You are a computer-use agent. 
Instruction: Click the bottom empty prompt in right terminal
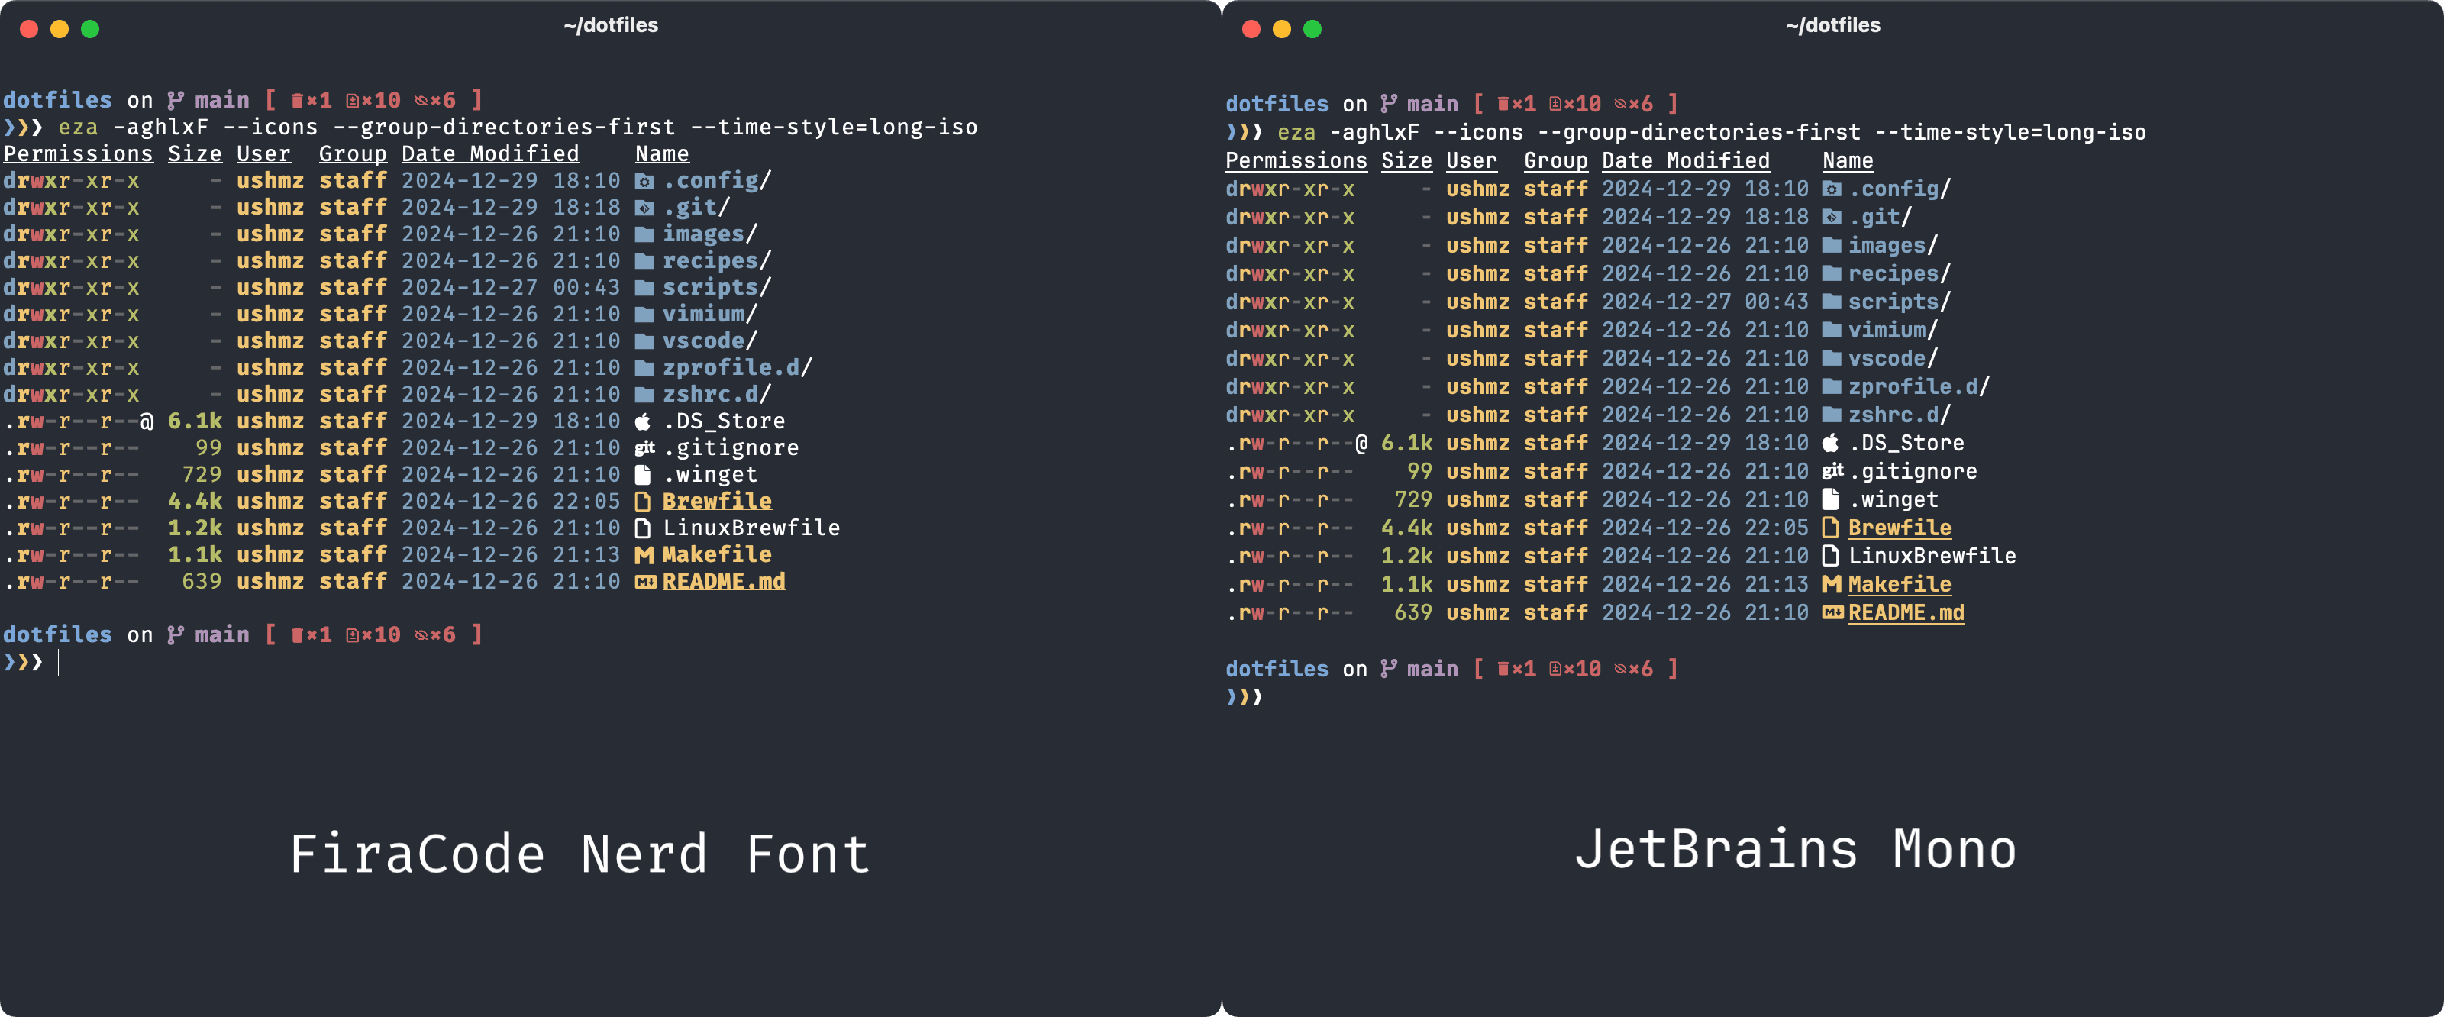[x=1245, y=696]
